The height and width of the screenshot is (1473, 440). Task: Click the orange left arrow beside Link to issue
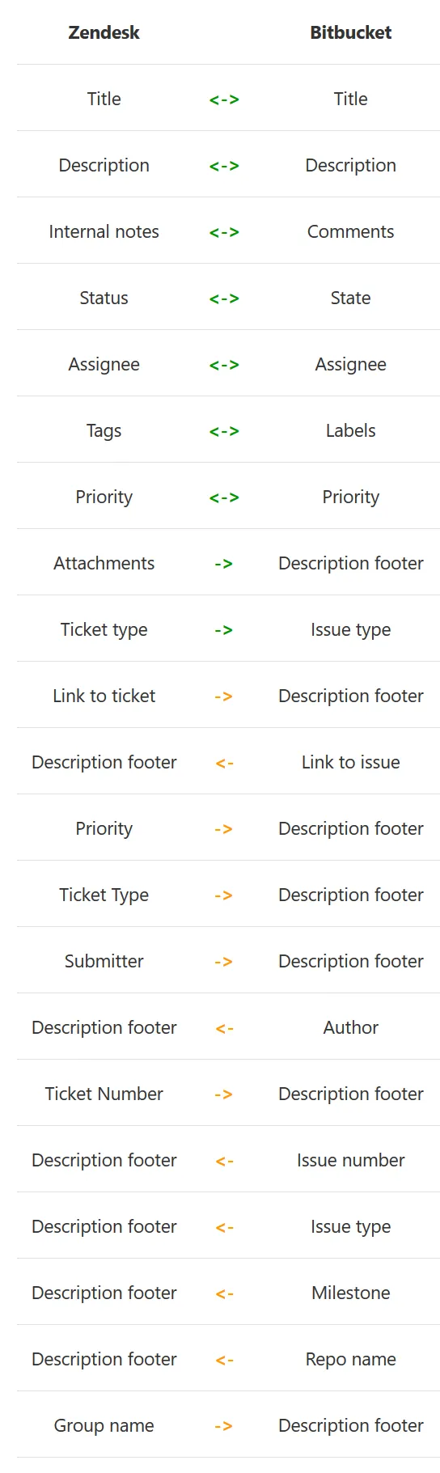(x=224, y=763)
